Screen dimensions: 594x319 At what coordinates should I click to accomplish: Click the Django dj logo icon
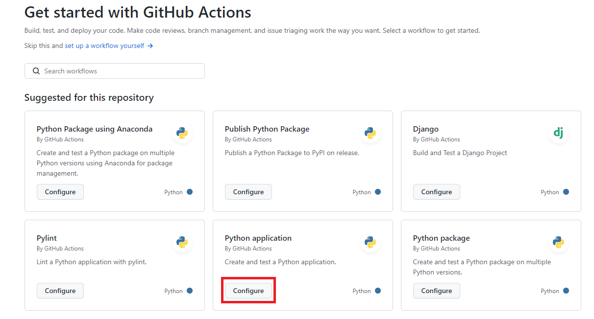coord(558,132)
